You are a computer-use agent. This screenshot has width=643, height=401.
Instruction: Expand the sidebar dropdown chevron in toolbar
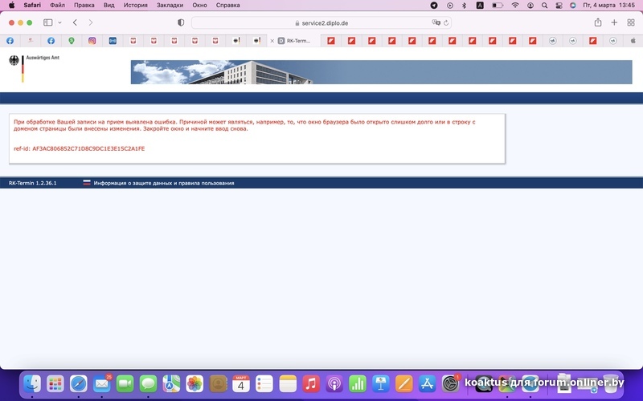(59, 22)
